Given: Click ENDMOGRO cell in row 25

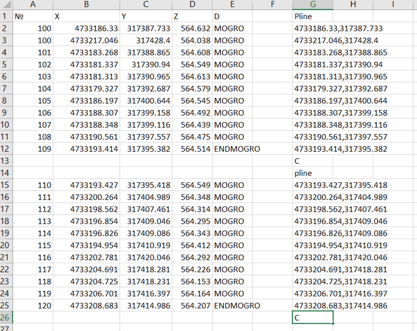Looking at the screenshot, I should (237, 305).
